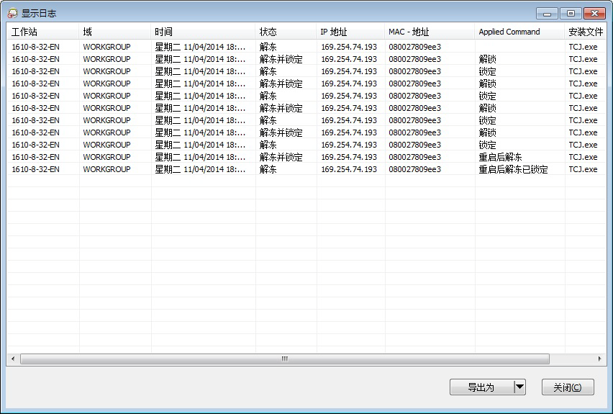Image resolution: width=613 pixels, height=414 pixels.
Task: Sort by 安装文件 column header
Action: point(585,32)
